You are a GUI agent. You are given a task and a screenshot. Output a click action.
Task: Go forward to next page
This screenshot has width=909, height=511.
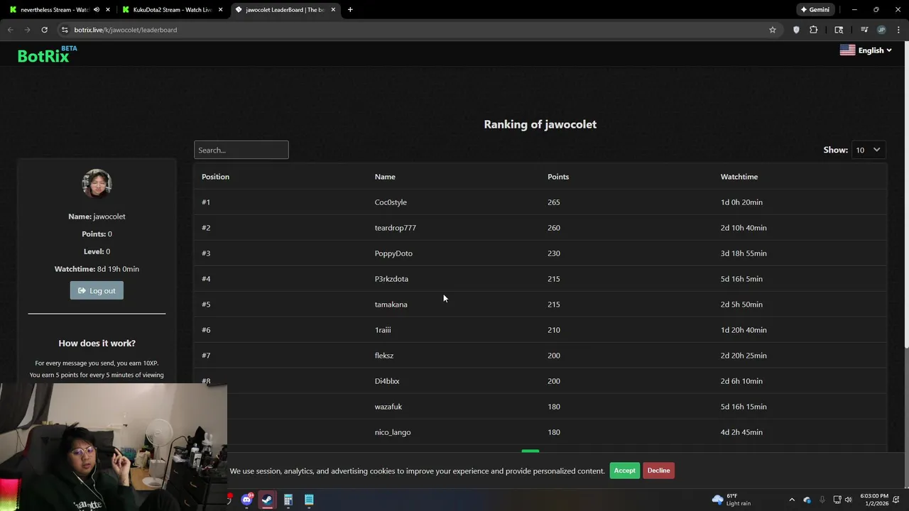[x=27, y=30]
